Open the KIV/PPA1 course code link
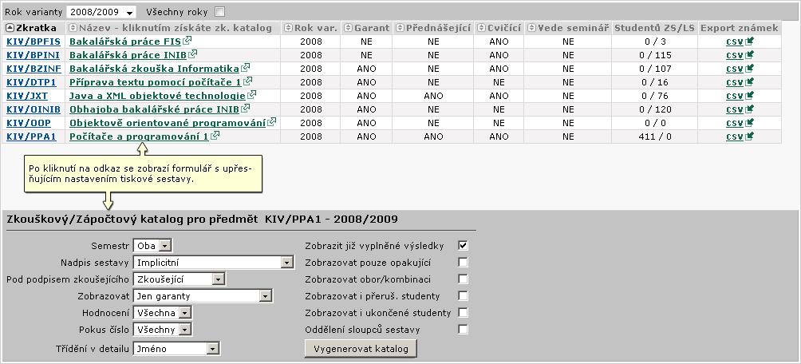Image resolution: width=801 pixels, height=364 pixels. coord(31,136)
